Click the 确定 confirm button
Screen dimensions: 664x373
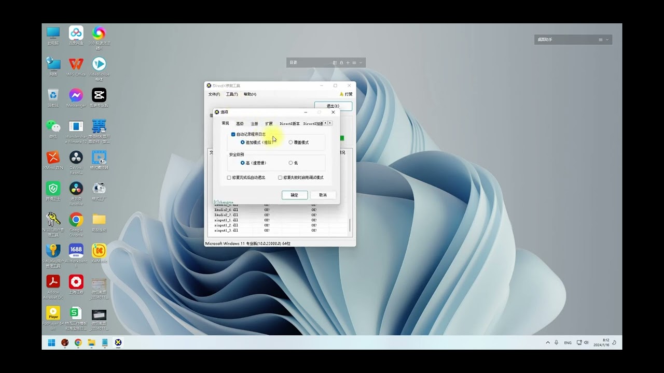[x=295, y=195]
